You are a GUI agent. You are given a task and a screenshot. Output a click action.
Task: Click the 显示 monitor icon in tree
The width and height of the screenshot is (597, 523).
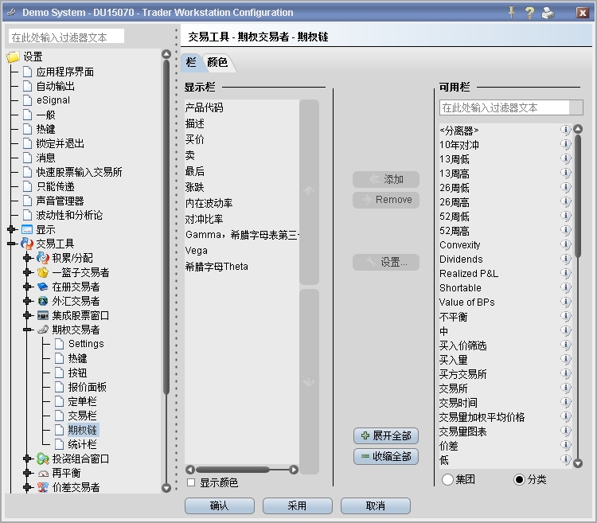click(27, 229)
